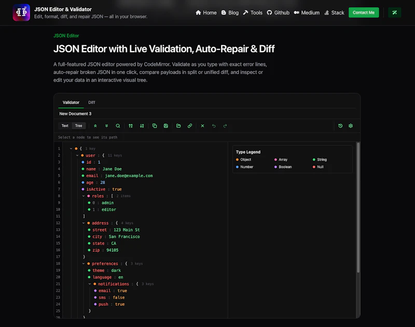Collapse the roles array node

[84, 196]
